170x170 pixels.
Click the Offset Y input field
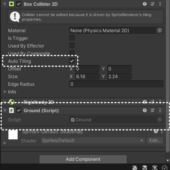pos(119,69)
